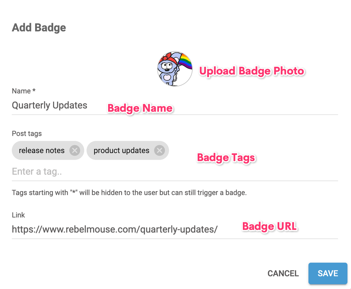Image resolution: width=351 pixels, height=289 pixels.
Task: Save the new badge
Action: click(328, 273)
